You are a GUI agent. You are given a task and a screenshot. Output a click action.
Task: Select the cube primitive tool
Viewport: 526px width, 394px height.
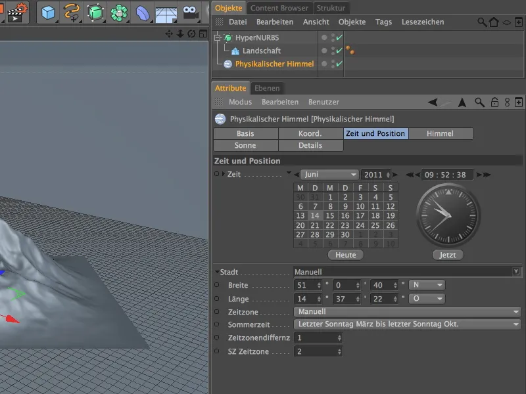coord(48,12)
